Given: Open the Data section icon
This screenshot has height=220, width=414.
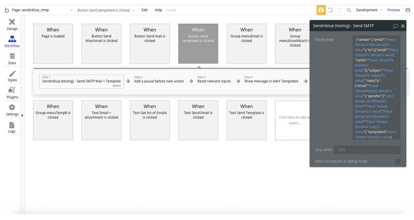Looking at the screenshot, I should tap(12, 56).
